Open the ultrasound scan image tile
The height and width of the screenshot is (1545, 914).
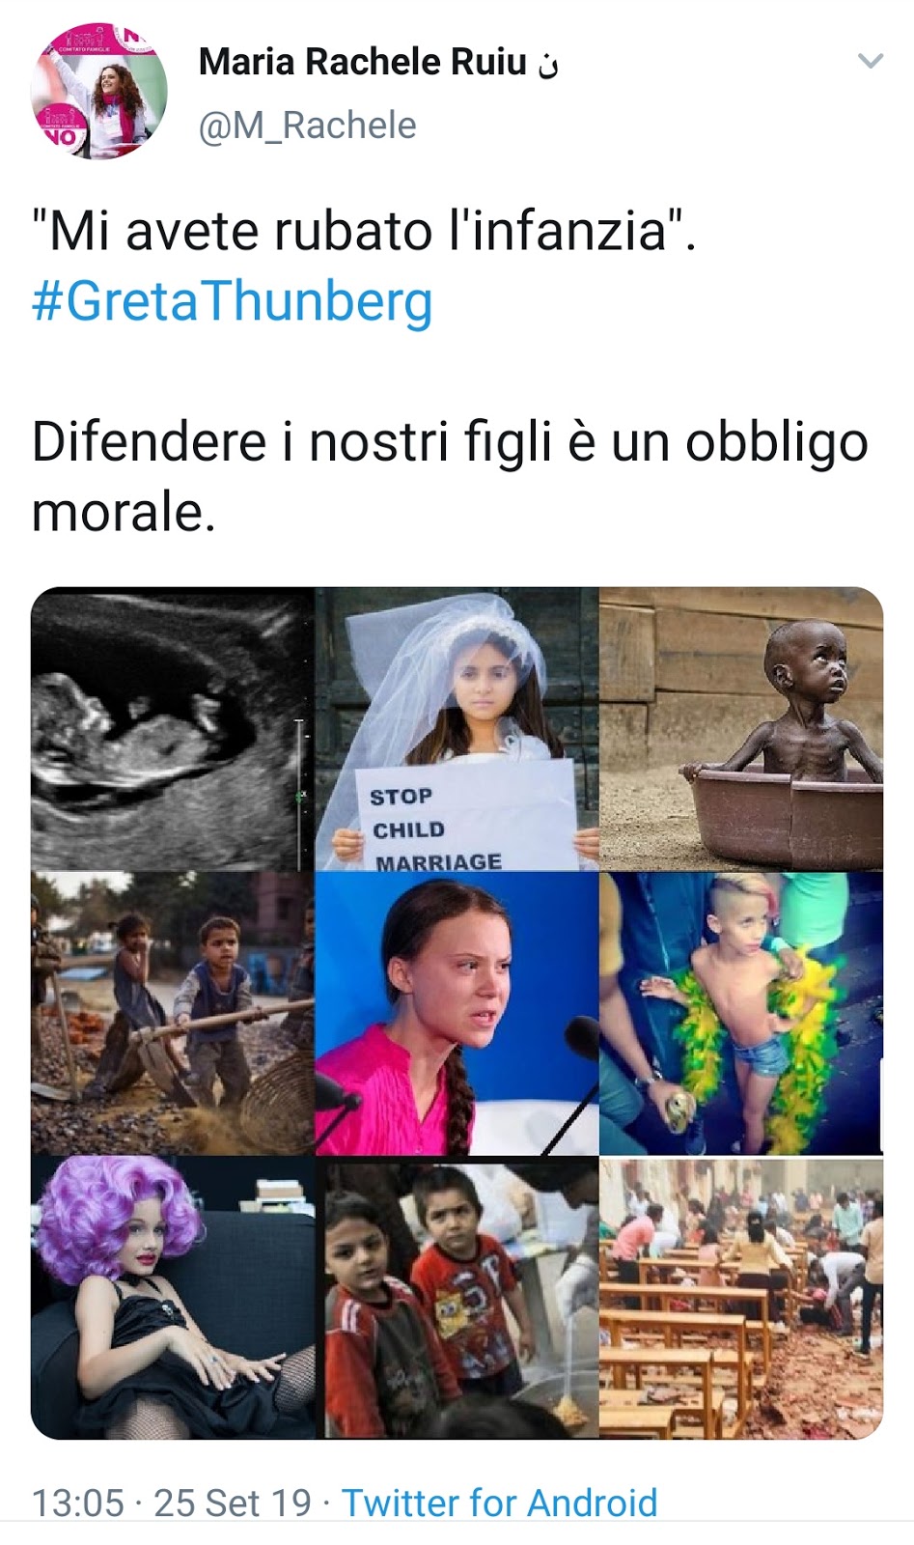[x=172, y=729]
